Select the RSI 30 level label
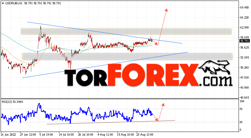Image resolution: width=251 pixels, height=138 pixels. pos(241,122)
